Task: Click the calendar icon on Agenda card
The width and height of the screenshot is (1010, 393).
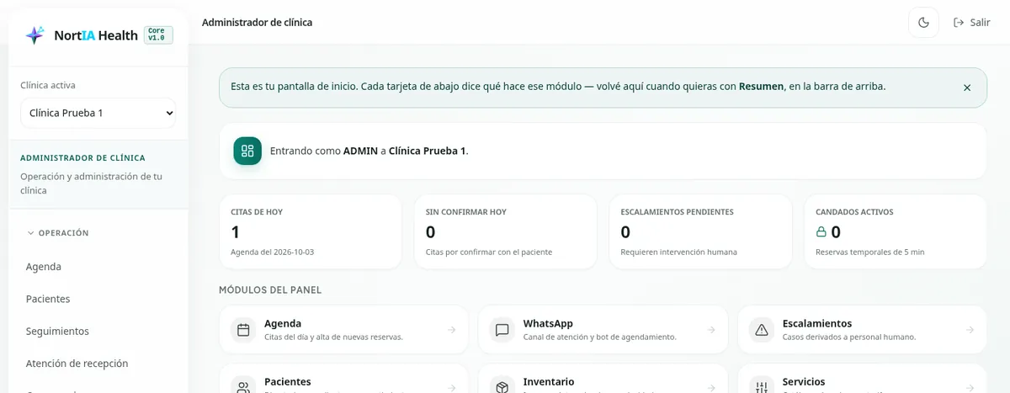Action: tap(243, 330)
